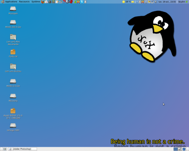Open the Skyêm user switcher
This screenshot has height=151, width=189.
coord(183,2)
